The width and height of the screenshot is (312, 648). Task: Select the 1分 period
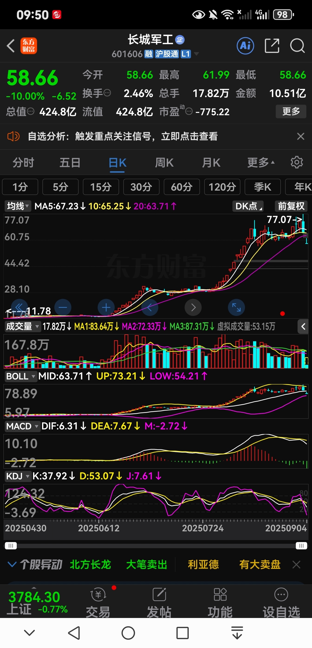tap(20, 187)
